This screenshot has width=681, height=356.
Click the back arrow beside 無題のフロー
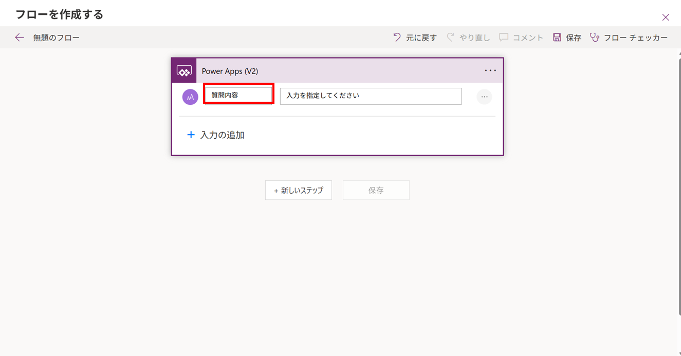(x=20, y=38)
